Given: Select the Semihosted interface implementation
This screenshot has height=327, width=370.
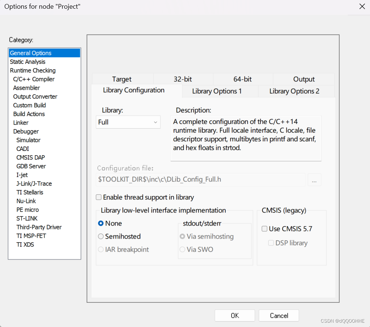Looking at the screenshot, I should 100,236.
